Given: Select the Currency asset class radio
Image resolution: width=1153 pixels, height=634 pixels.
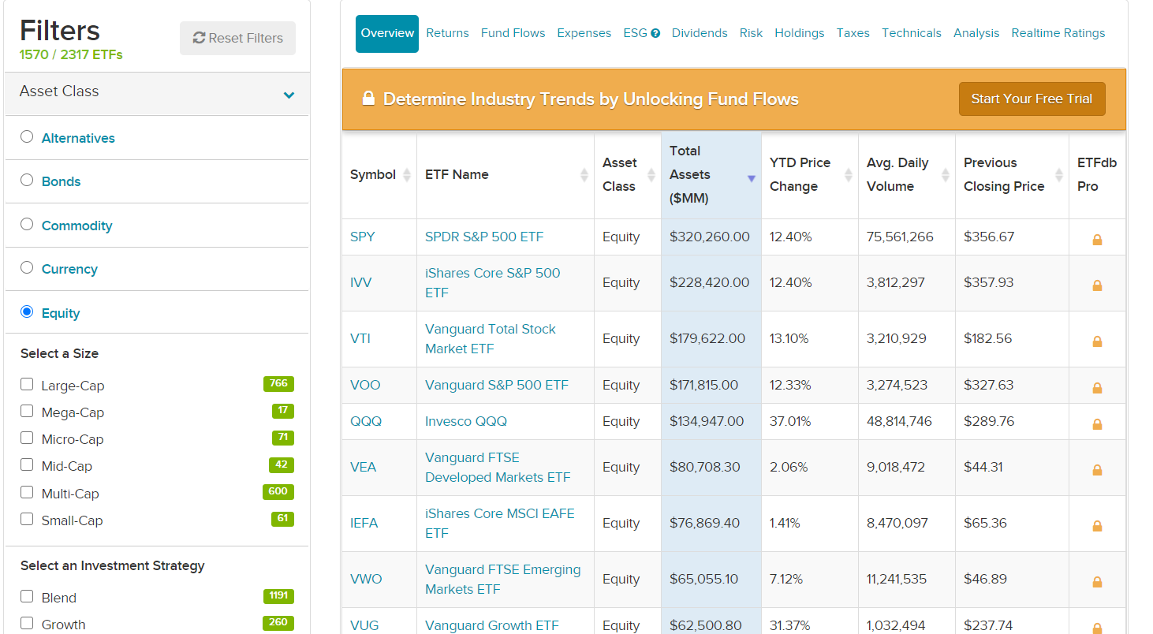Looking at the screenshot, I should (27, 267).
